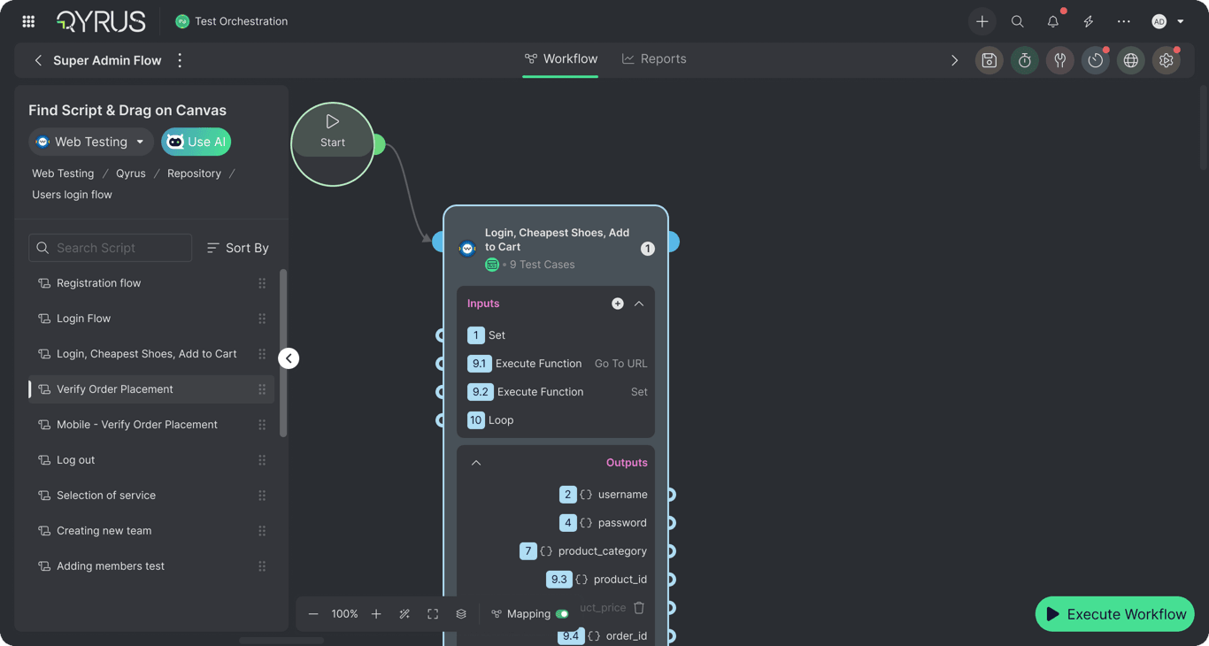This screenshot has width=1209, height=646.
Task: Click the 10 Loop input
Action: [x=556, y=420]
